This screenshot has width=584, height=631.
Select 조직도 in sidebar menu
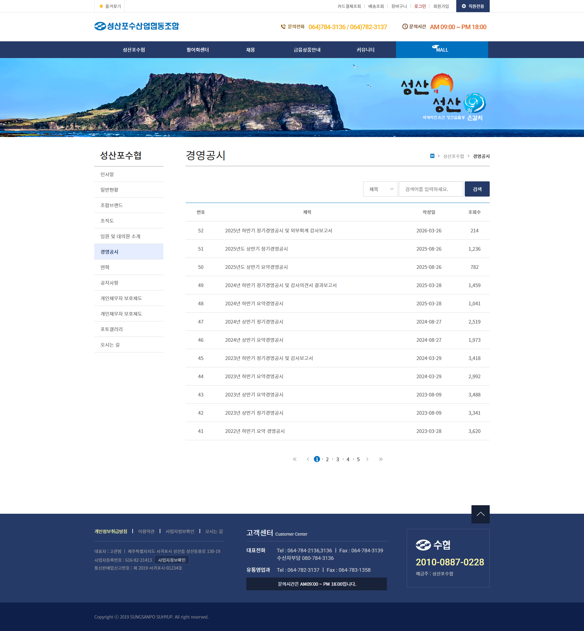[107, 221]
